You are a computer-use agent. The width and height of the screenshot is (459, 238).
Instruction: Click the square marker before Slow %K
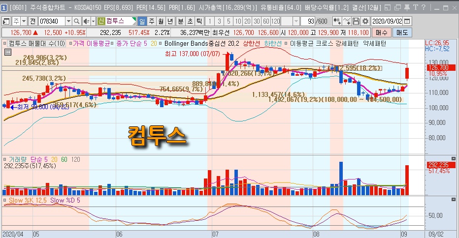5,200
